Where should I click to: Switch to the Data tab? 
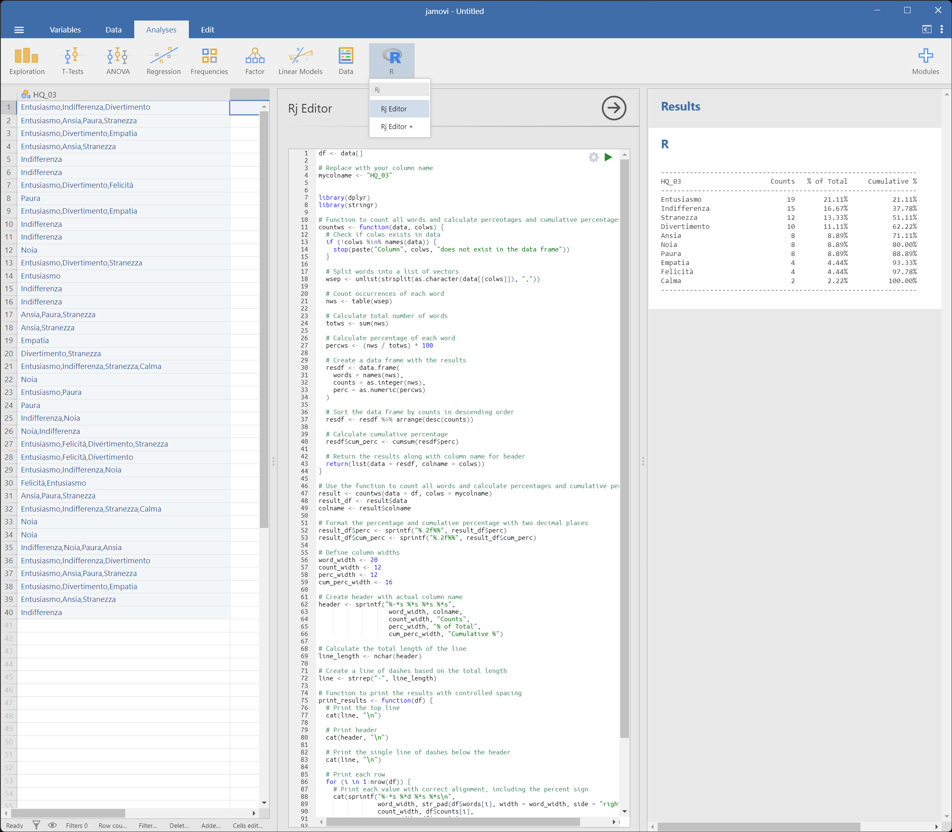113,30
